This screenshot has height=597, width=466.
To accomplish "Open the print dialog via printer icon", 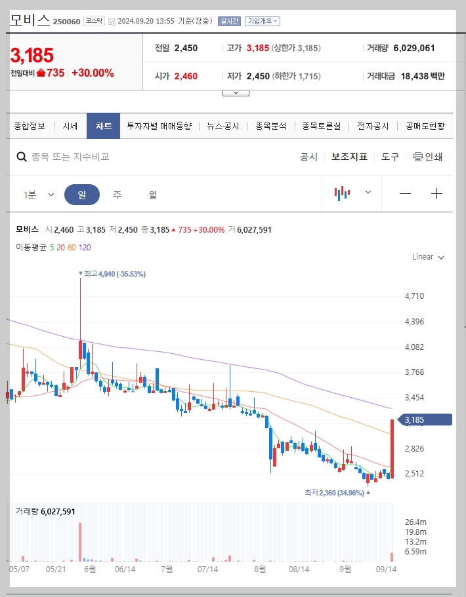I will click(418, 157).
